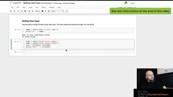The width and height of the screenshot is (173, 97).
Task: Click the num1 input line in cell
Action: (42, 41)
